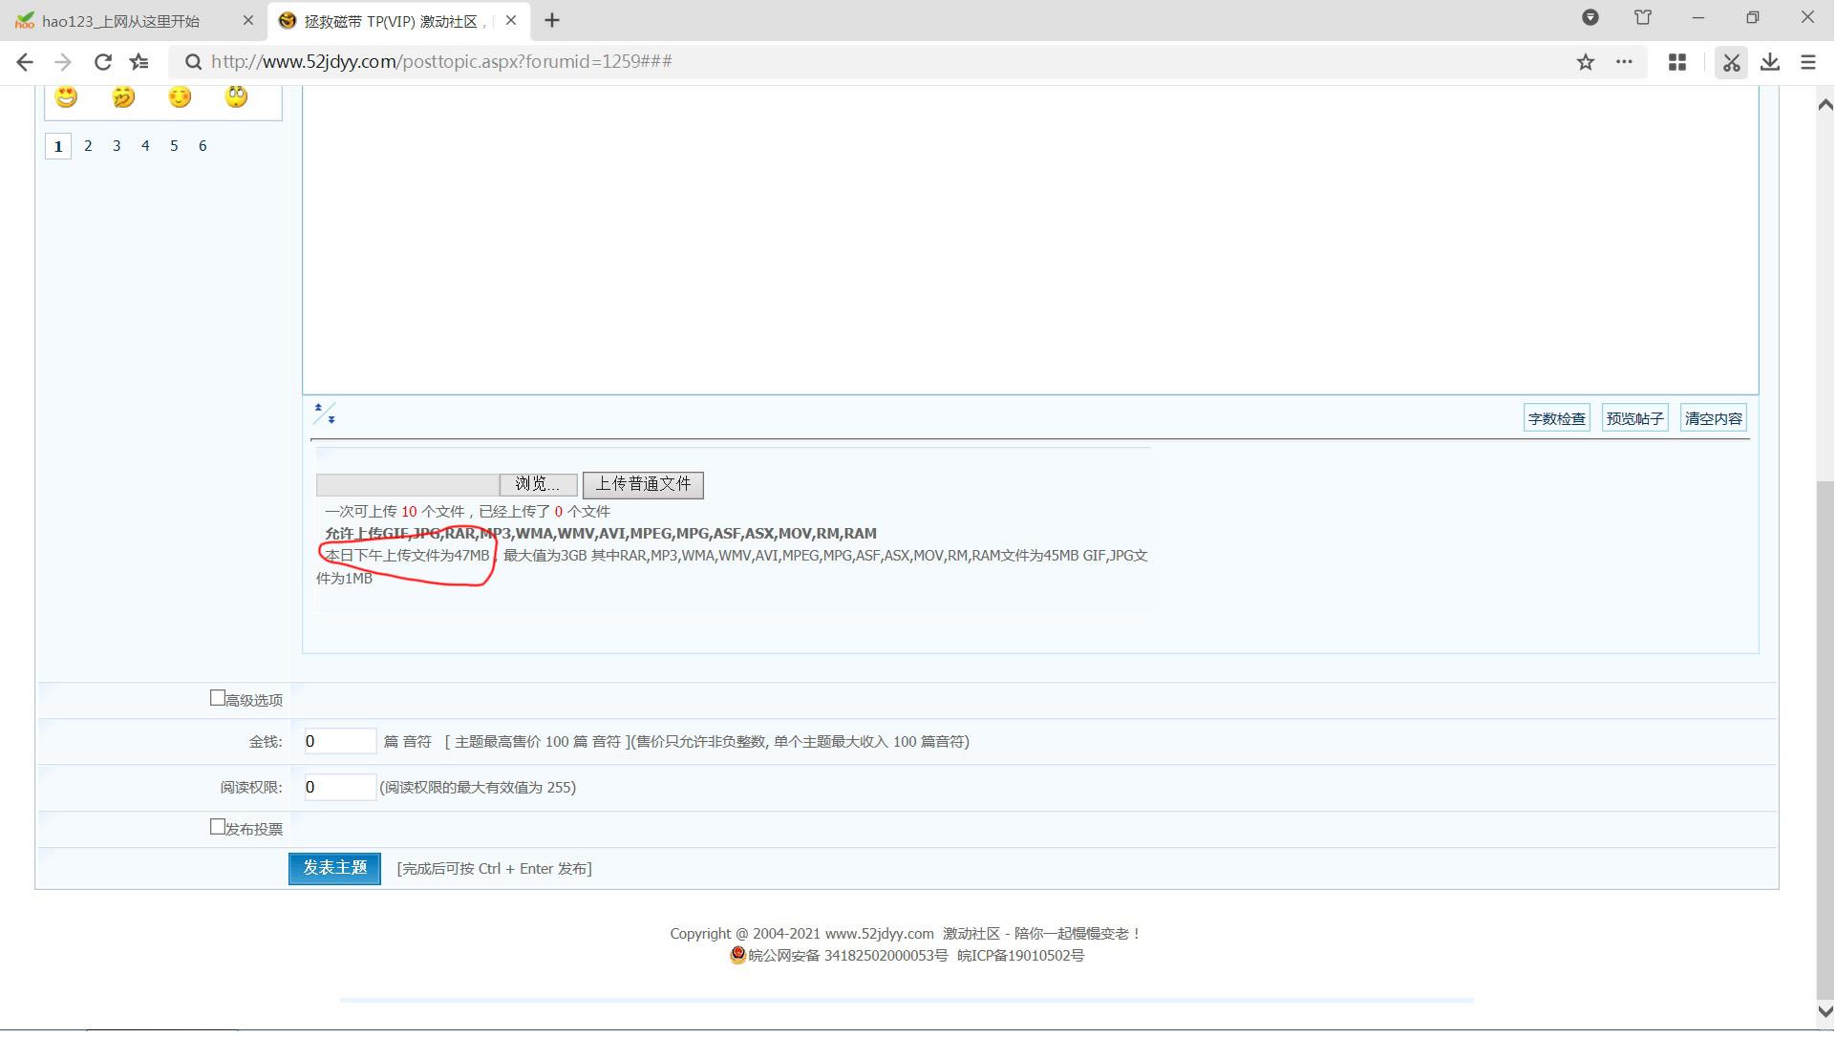
Task: Click the vertical scrollbar up arrow
Action: pyautogui.click(x=1825, y=104)
